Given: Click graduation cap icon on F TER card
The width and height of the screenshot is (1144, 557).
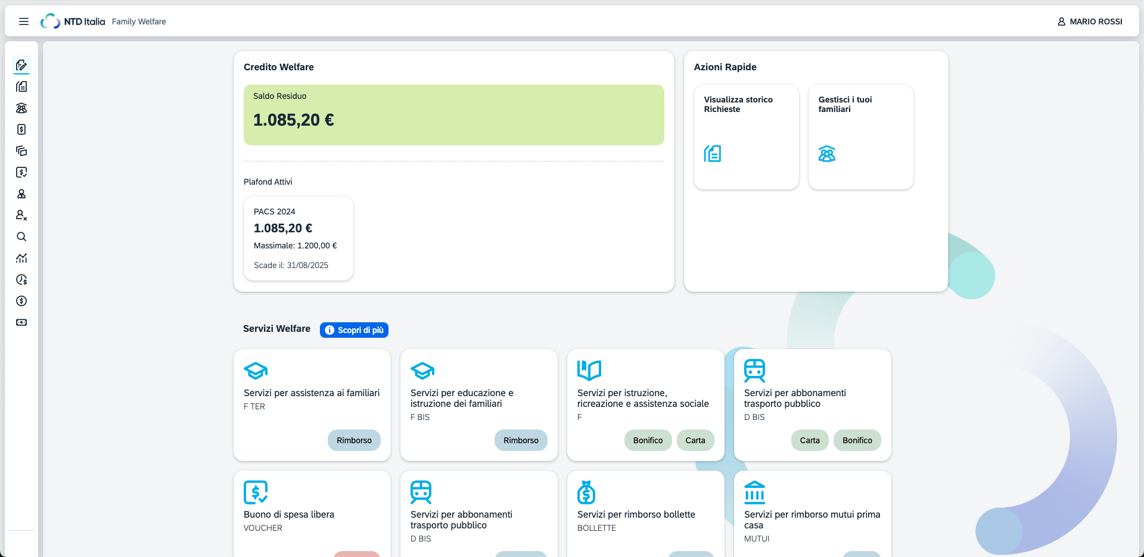Looking at the screenshot, I should click(256, 371).
